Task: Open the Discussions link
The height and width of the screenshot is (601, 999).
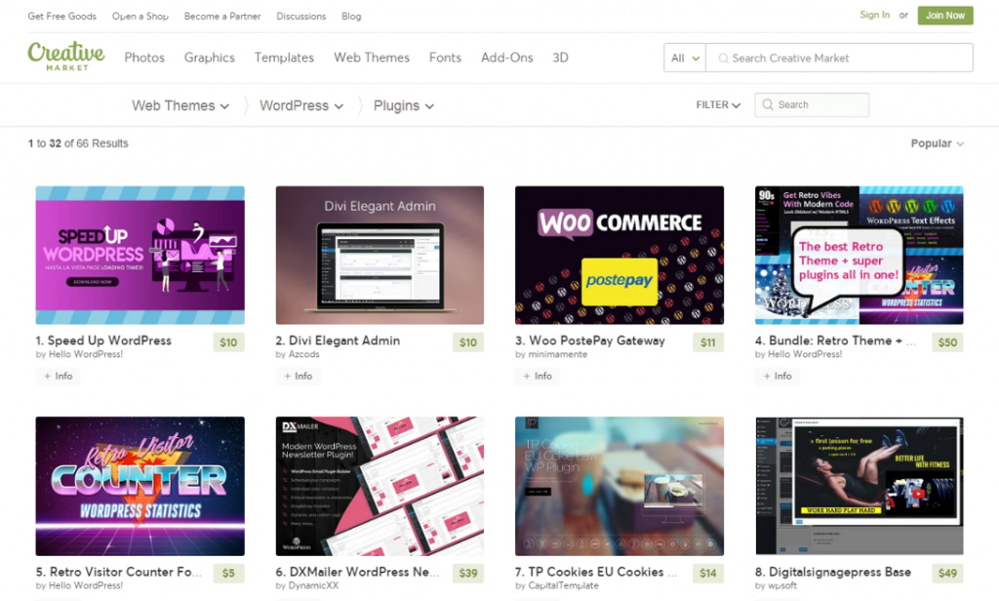Action: click(x=301, y=16)
